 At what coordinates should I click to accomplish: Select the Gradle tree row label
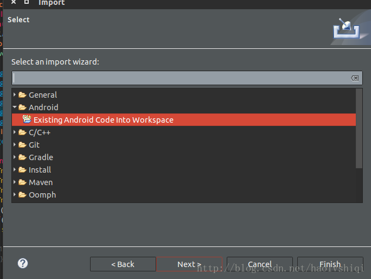click(41, 157)
